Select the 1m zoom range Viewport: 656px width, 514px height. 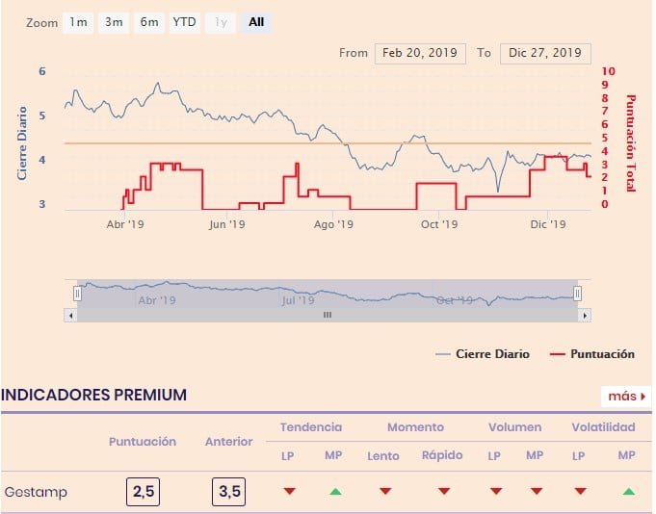78,22
